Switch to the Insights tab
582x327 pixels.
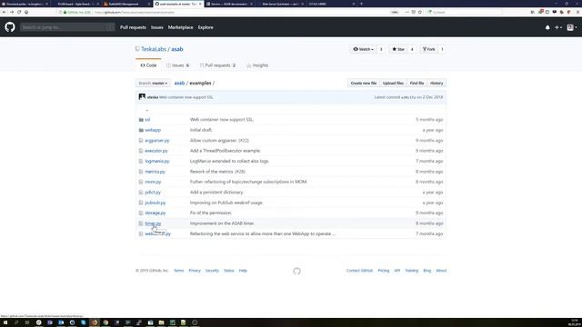coord(257,65)
